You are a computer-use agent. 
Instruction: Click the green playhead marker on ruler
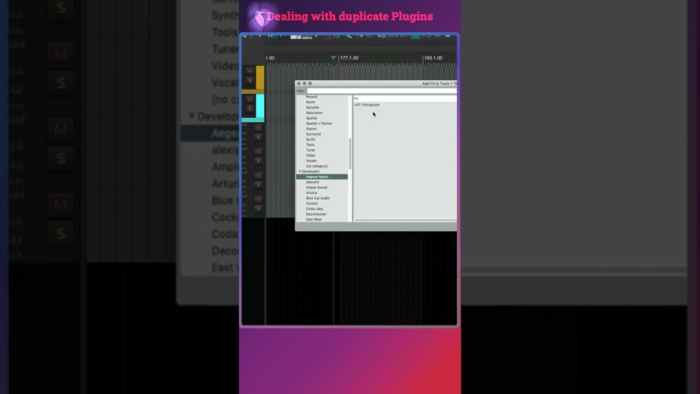(334, 57)
